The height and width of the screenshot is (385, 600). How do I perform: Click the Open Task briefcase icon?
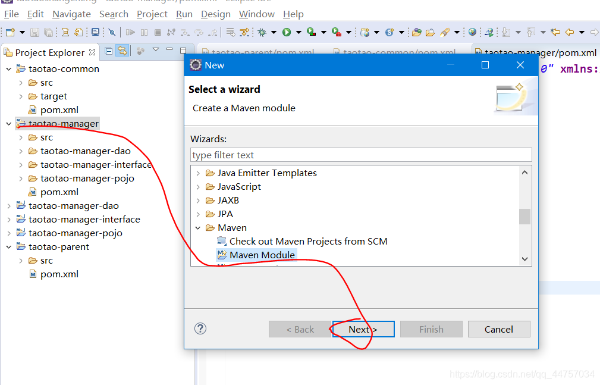pos(430,32)
